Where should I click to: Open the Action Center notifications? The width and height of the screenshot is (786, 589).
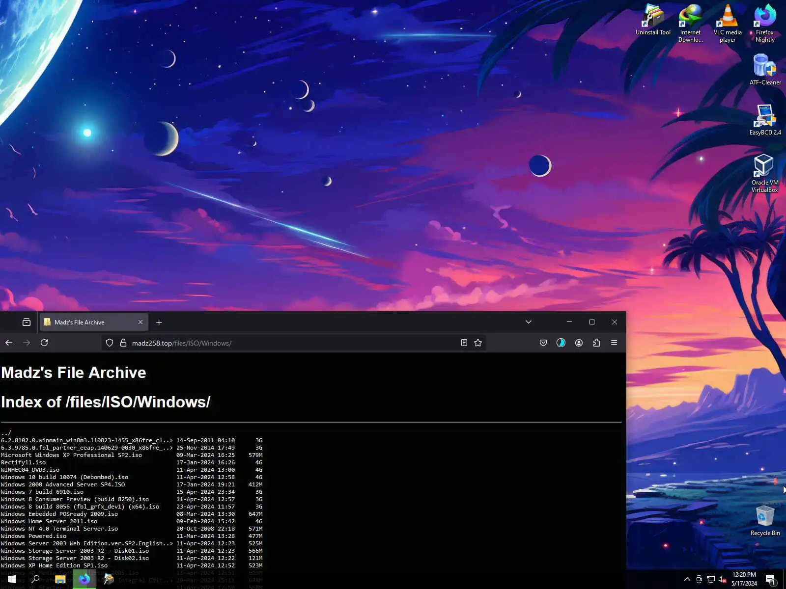pyautogui.click(x=771, y=579)
